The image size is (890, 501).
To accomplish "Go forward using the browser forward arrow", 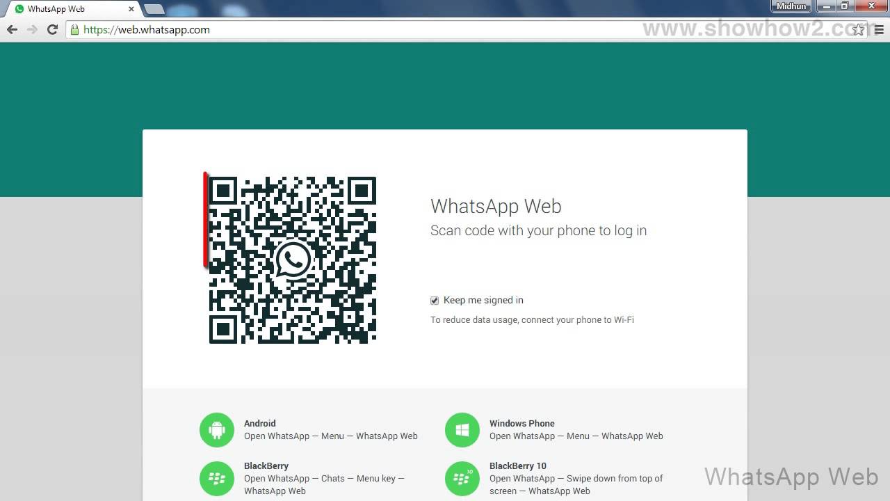I will click(x=32, y=30).
